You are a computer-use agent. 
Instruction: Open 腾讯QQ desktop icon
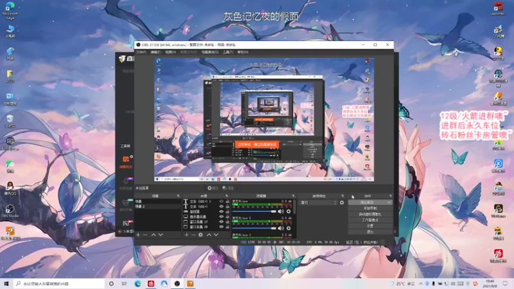(x=10, y=189)
